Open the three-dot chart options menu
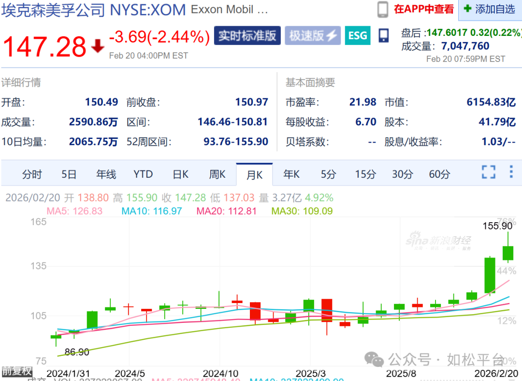 [511, 172]
